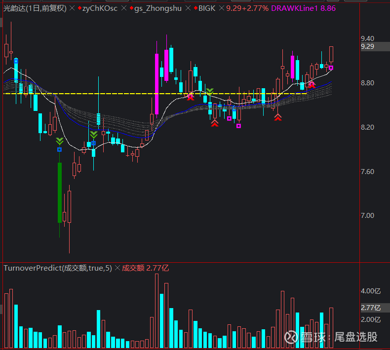Viewport: 390px width, 350px height.
Task: Click the 8.20 price axis label
Action: (x=367, y=127)
